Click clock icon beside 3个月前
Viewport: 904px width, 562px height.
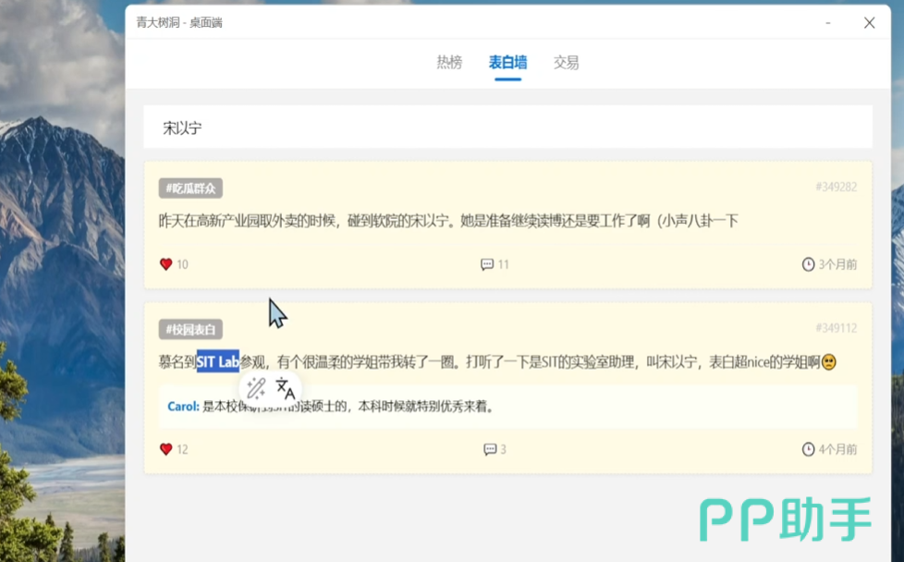click(808, 264)
